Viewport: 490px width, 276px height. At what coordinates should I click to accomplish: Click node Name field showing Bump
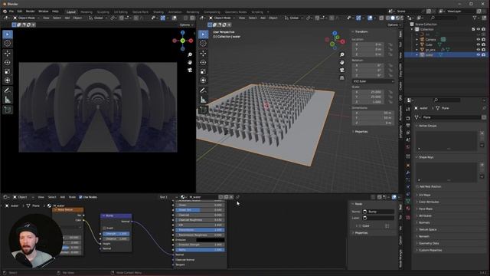(x=378, y=212)
